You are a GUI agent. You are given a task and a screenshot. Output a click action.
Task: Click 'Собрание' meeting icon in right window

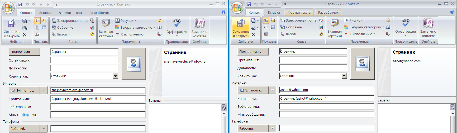click(x=291, y=27)
